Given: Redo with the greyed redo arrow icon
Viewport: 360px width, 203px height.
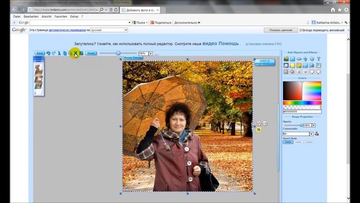Looking at the screenshot, I should (54, 53).
